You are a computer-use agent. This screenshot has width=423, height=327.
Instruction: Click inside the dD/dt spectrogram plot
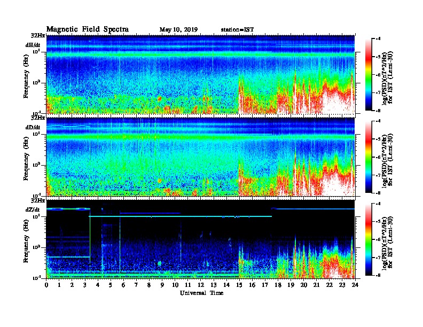point(201,157)
